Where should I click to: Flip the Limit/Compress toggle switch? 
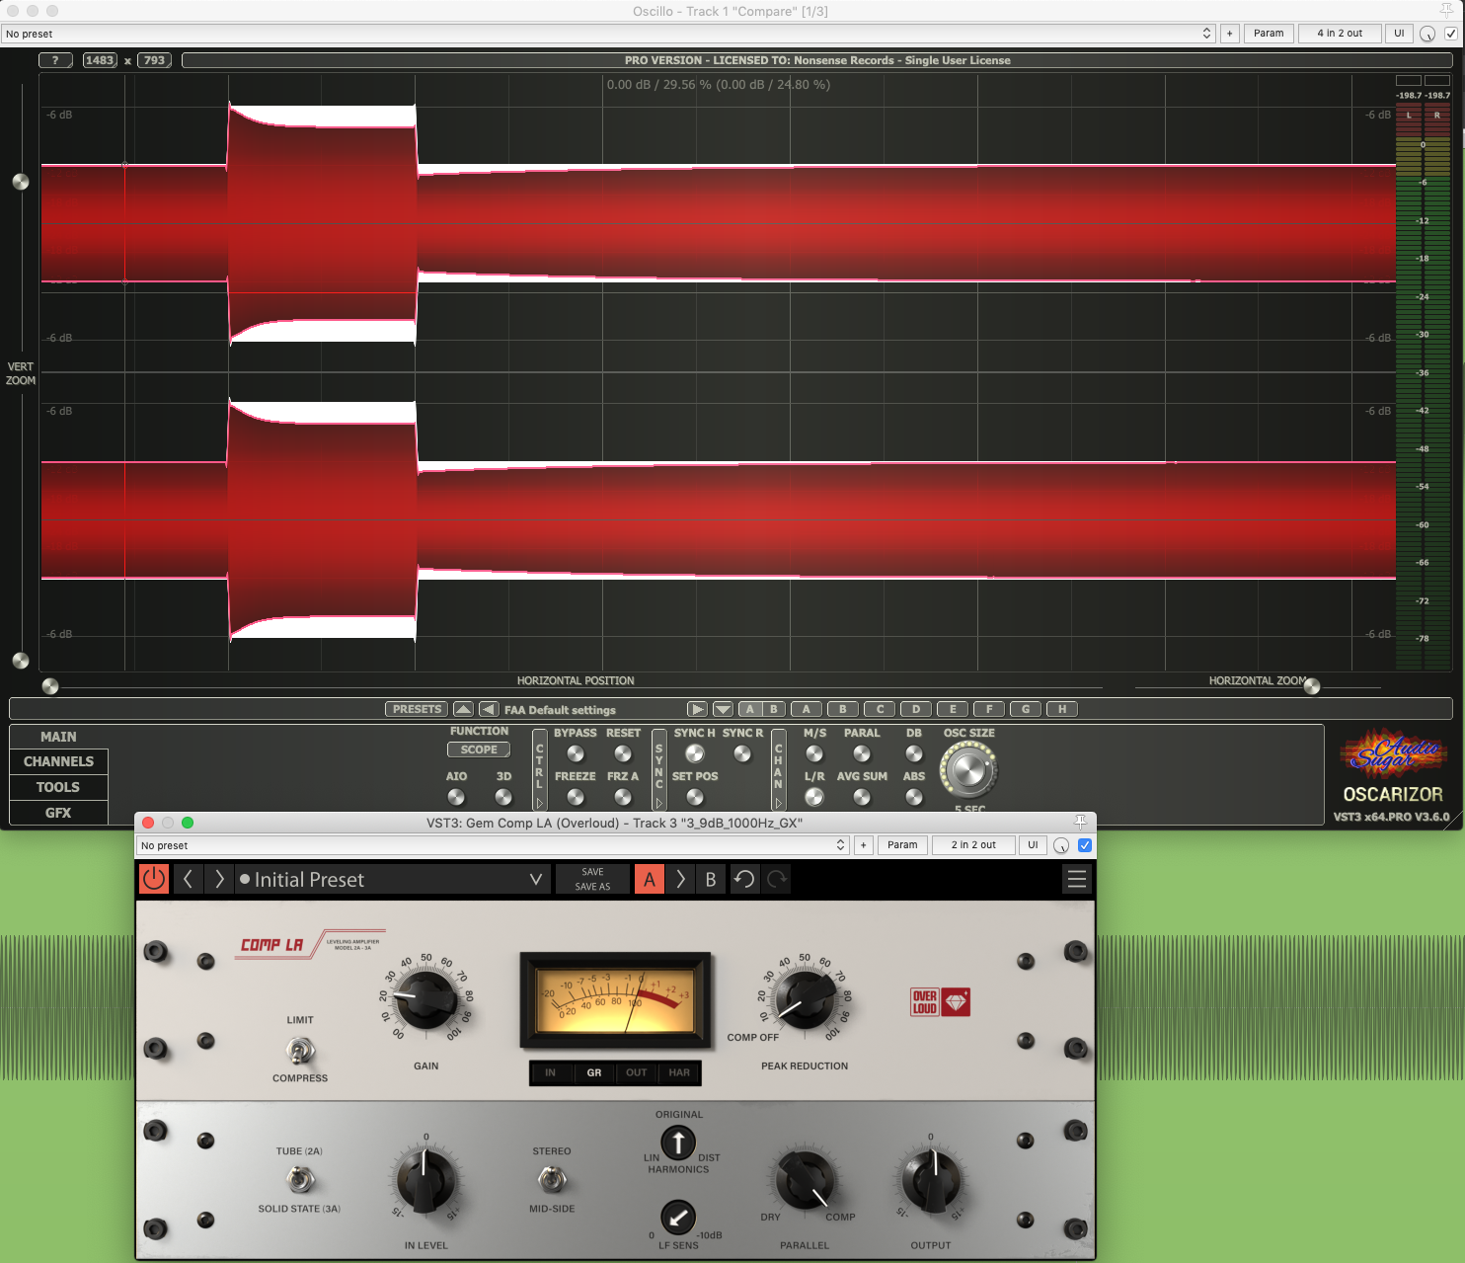pos(300,1050)
